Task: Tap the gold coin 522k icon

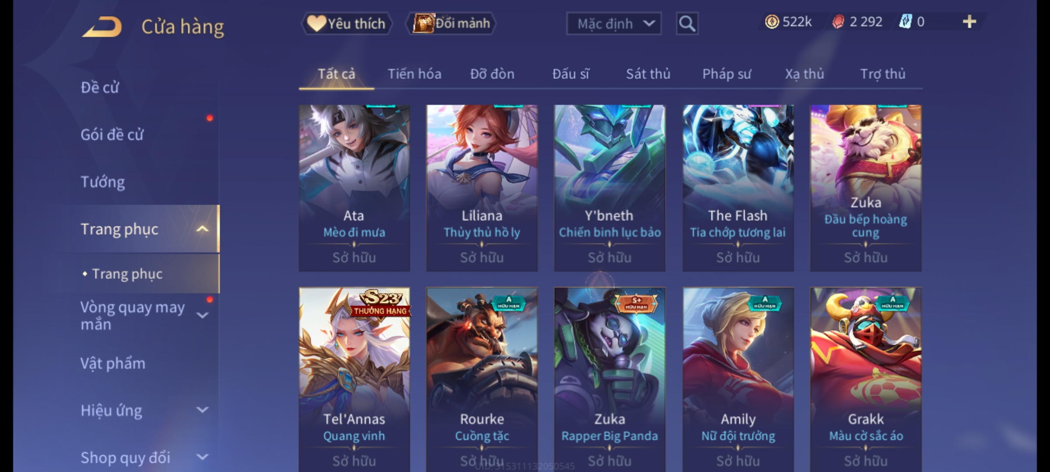Action: pyautogui.click(x=772, y=22)
